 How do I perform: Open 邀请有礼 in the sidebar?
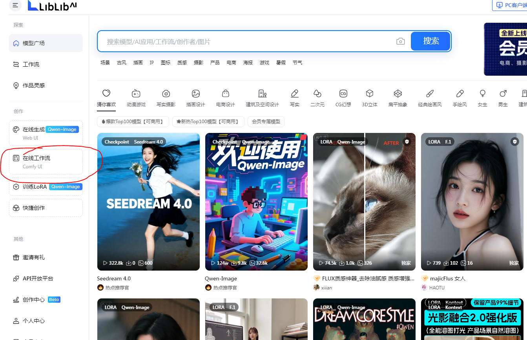pyautogui.click(x=46, y=257)
